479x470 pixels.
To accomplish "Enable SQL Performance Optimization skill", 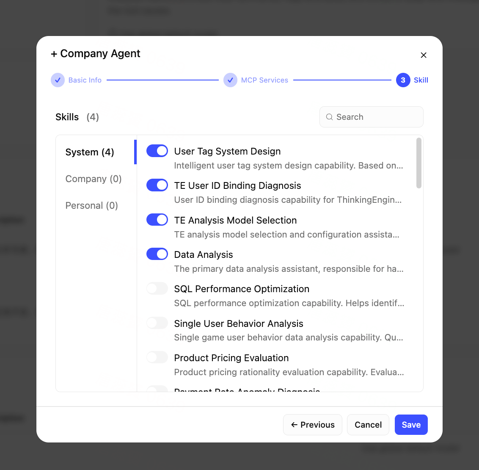I will click(x=157, y=288).
